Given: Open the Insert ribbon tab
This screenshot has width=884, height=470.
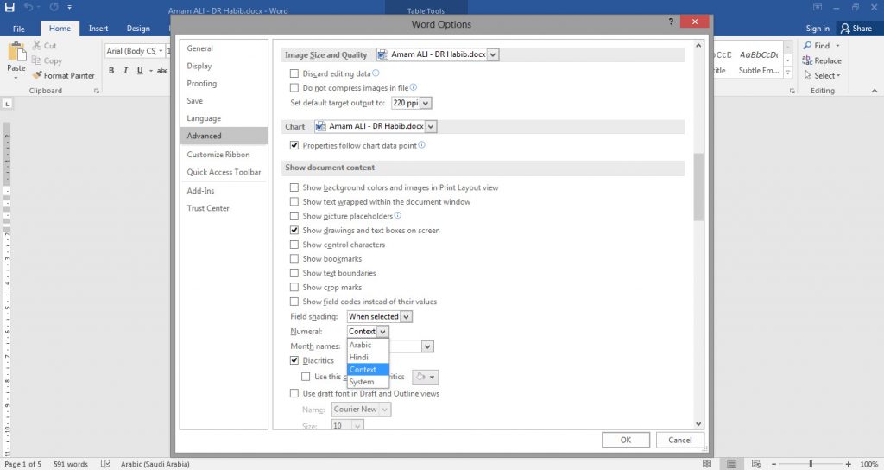Looking at the screenshot, I should click(98, 29).
